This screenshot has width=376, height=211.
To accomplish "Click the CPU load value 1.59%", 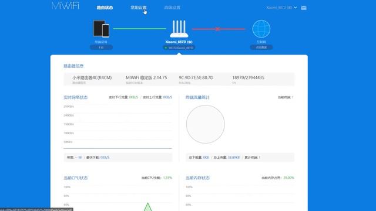I will [x=167, y=178].
